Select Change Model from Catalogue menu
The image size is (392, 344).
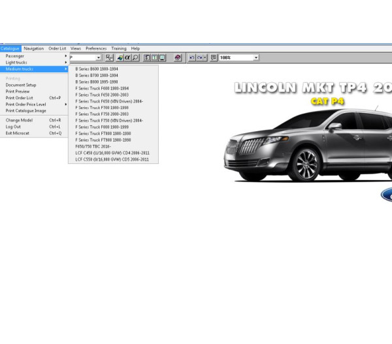coord(20,120)
